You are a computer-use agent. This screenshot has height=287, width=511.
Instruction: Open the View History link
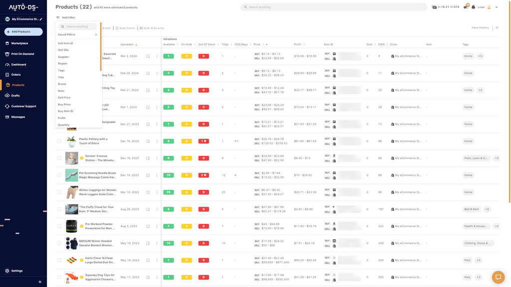tap(480, 28)
